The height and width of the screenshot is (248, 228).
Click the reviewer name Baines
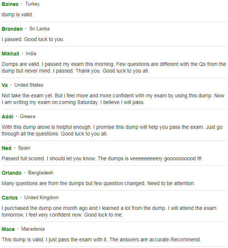[x=10, y=4]
